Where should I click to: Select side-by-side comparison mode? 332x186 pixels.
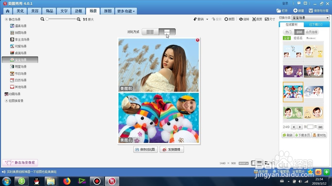coord(150,32)
